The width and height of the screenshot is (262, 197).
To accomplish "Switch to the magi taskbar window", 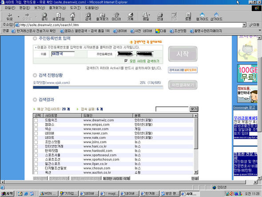I will click(109, 193).
